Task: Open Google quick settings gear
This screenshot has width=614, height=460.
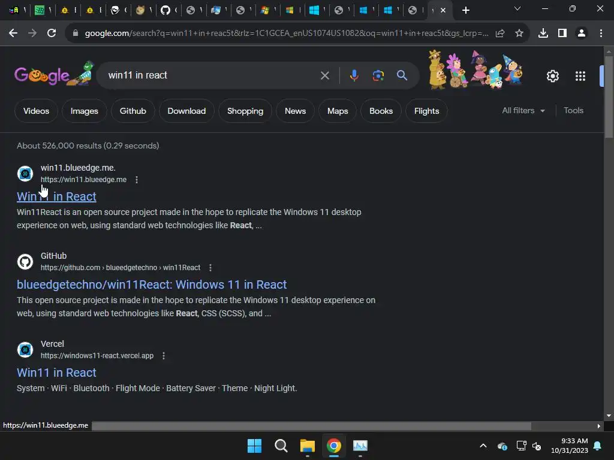Action: point(552,76)
